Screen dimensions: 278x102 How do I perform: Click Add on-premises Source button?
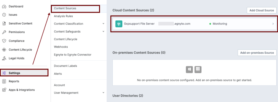(257, 53)
